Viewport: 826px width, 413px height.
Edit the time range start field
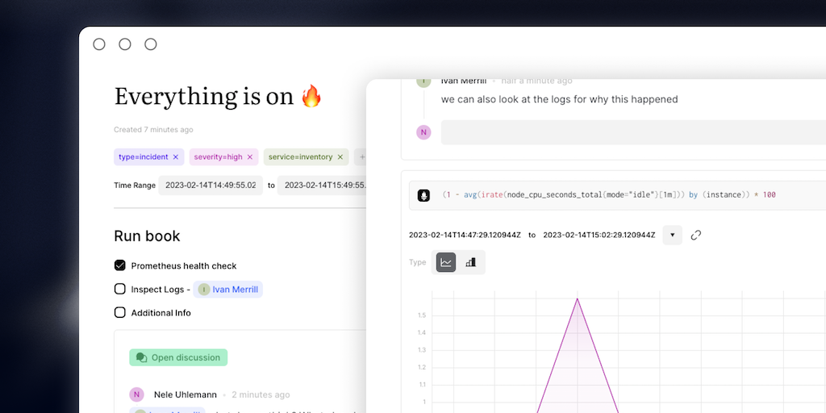(211, 186)
